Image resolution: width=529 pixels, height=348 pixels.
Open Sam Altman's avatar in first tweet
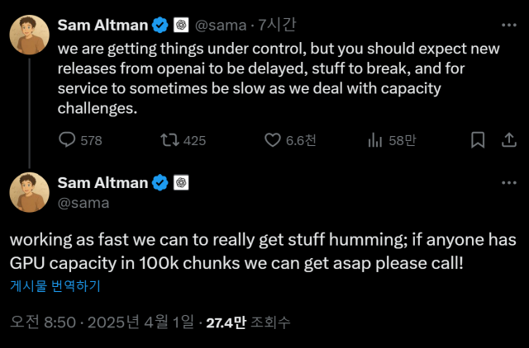click(x=29, y=35)
